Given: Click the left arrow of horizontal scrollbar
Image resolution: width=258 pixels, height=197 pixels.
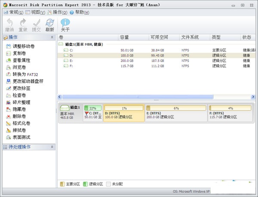Looking at the screenshot, I should (60, 97).
